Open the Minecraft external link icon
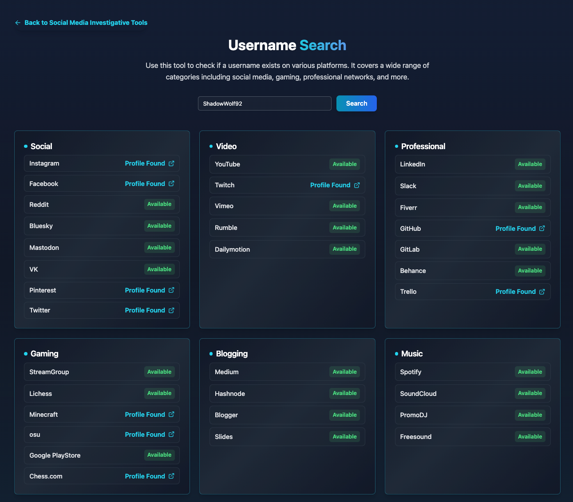 pos(171,415)
